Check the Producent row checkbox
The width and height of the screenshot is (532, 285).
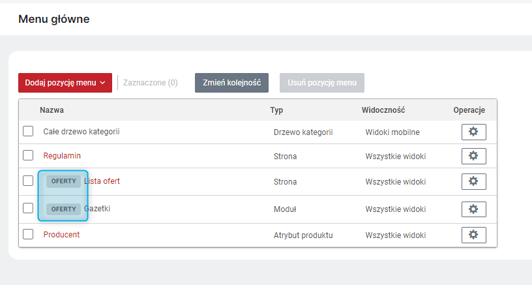[28, 234]
